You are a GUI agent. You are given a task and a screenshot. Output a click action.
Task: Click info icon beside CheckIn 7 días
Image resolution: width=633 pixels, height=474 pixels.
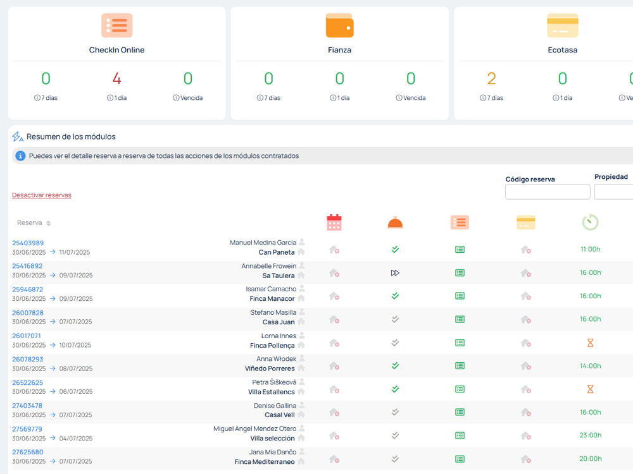37,98
